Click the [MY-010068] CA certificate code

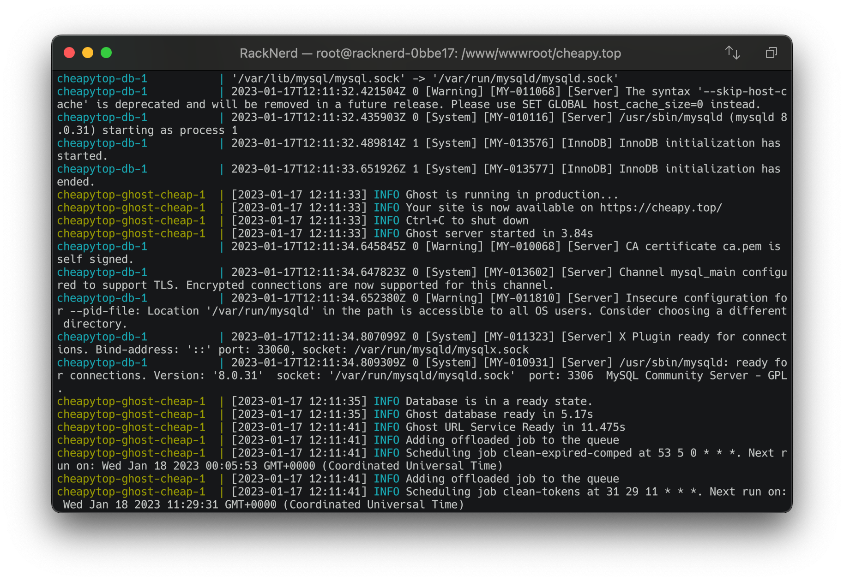pyautogui.click(x=525, y=246)
